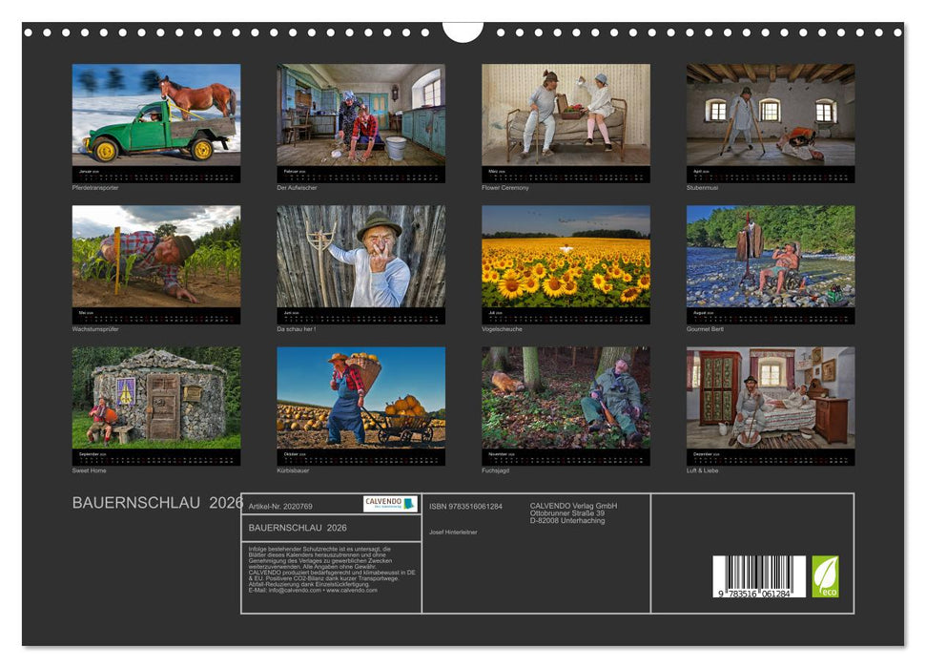
Task: Select the Der Aufwischer January photo
Action: click(360, 115)
